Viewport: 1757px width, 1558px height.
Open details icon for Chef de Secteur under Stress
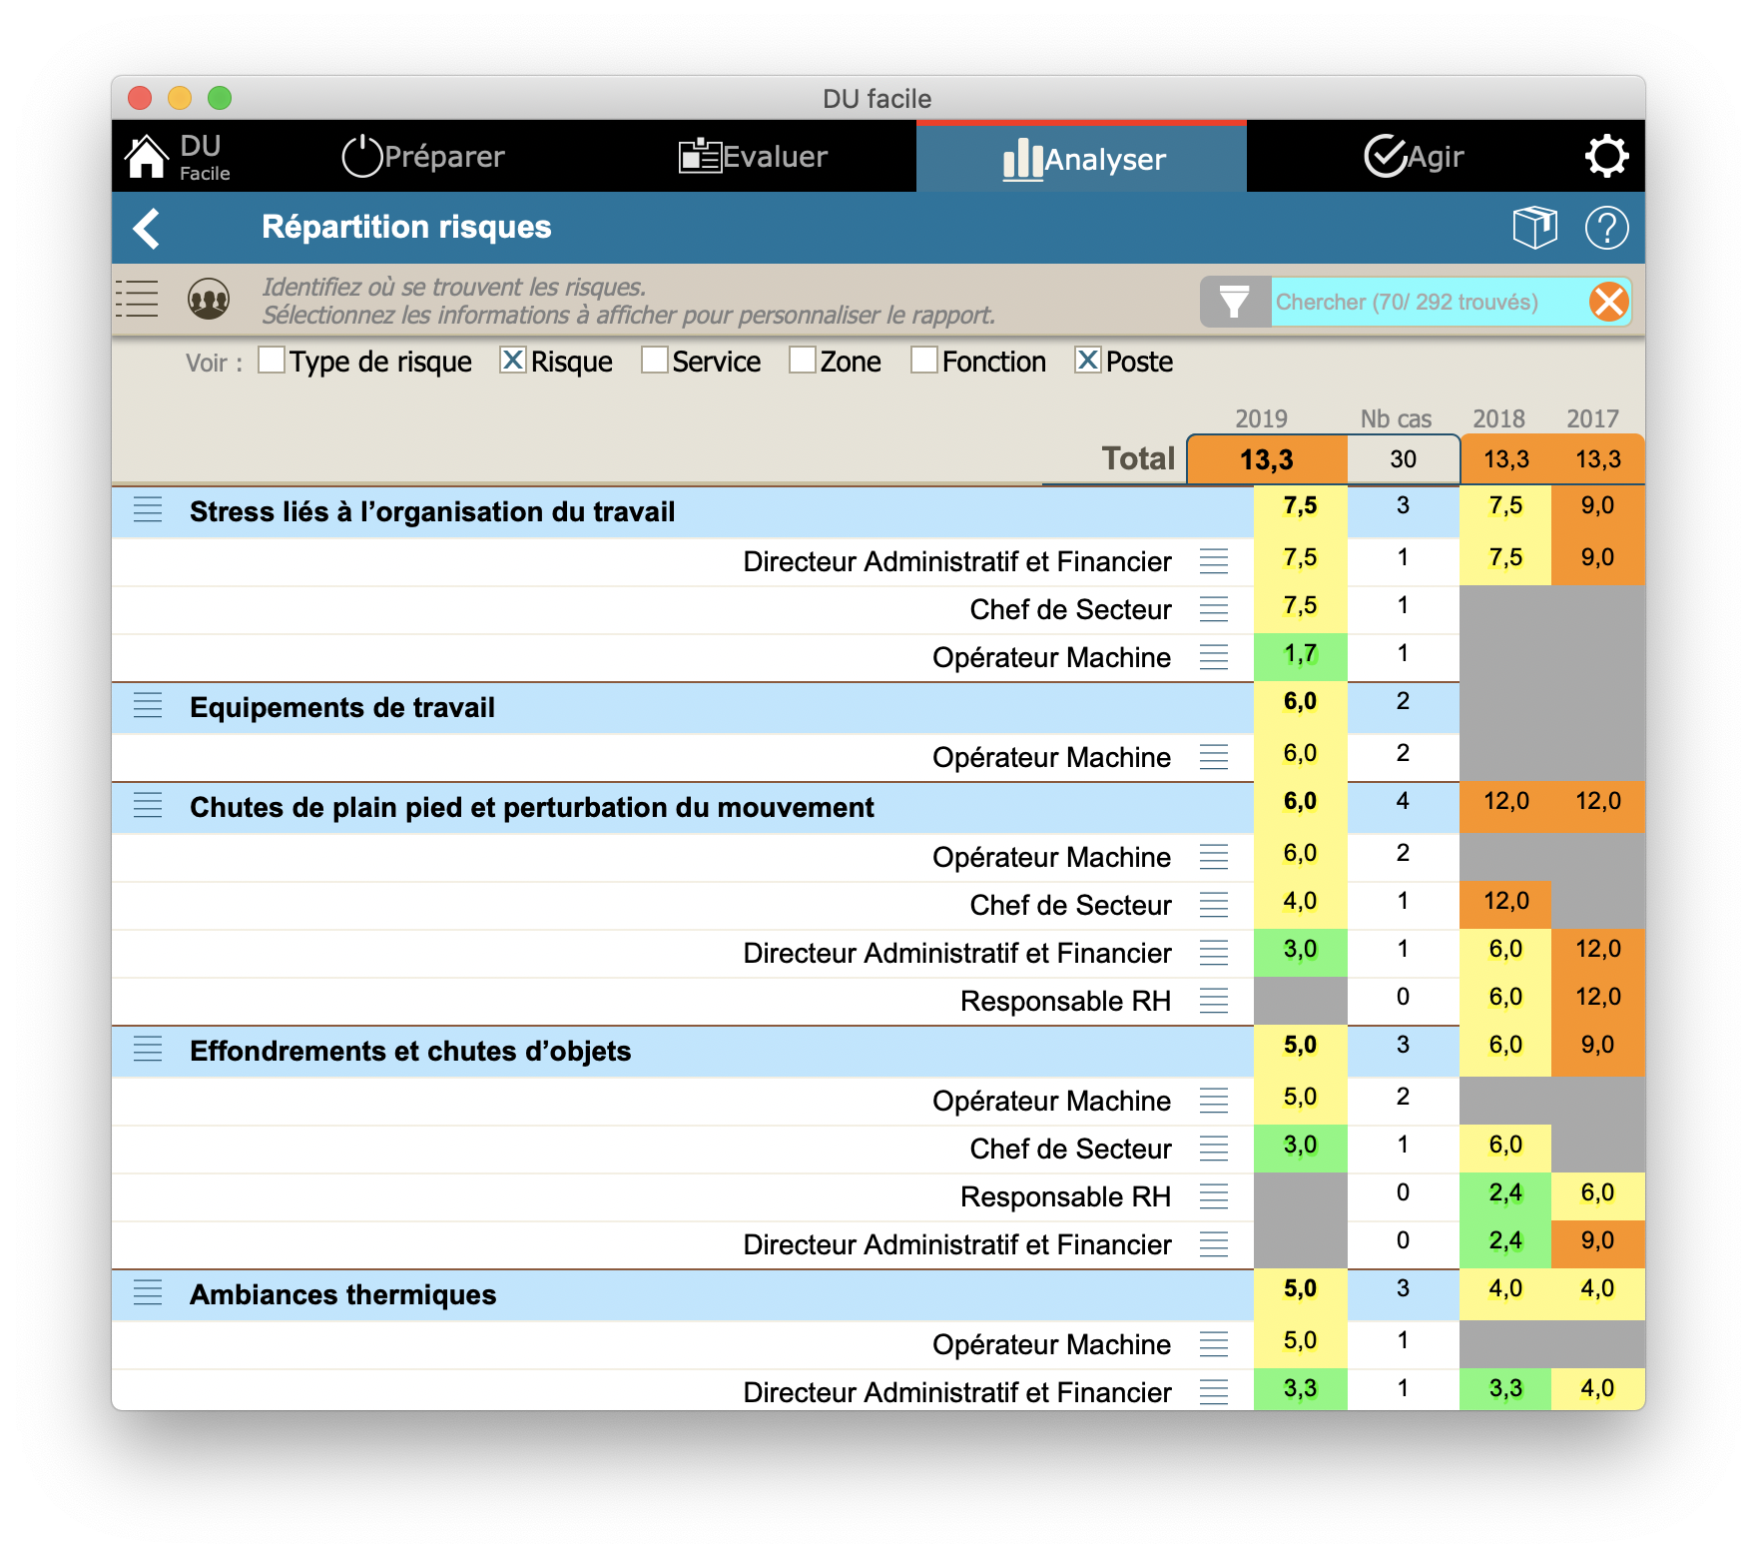coord(1214,609)
